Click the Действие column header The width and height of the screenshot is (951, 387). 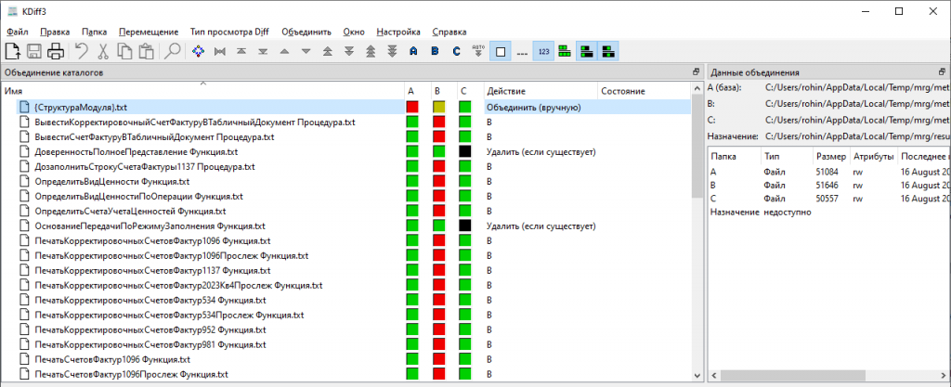[x=541, y=91]
